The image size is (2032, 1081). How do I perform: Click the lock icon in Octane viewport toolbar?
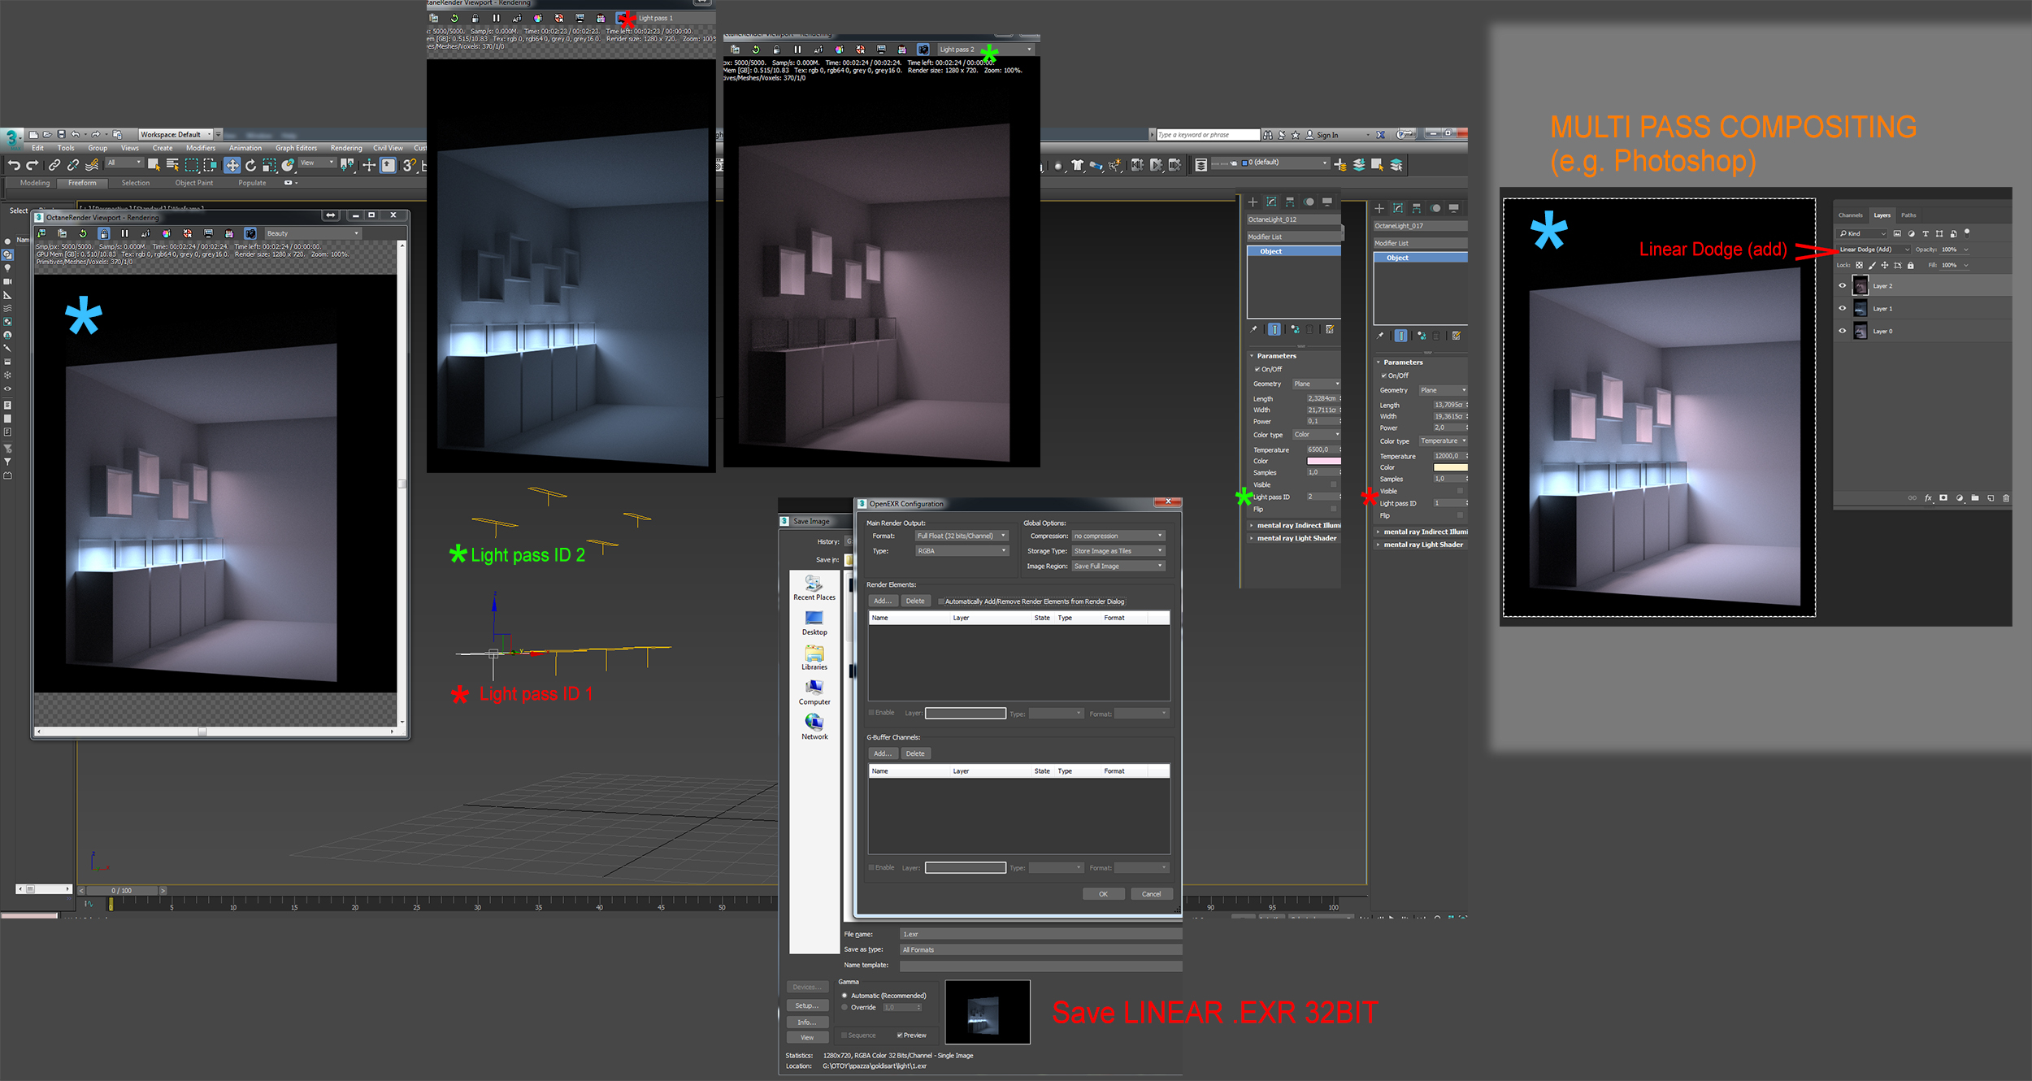point(103,233)
